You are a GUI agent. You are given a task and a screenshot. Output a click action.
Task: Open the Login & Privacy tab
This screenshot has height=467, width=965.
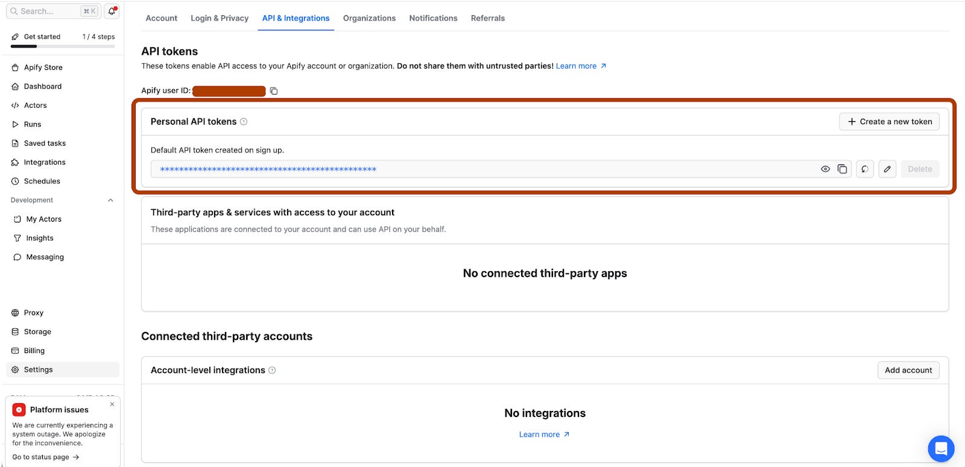(220, 18)
